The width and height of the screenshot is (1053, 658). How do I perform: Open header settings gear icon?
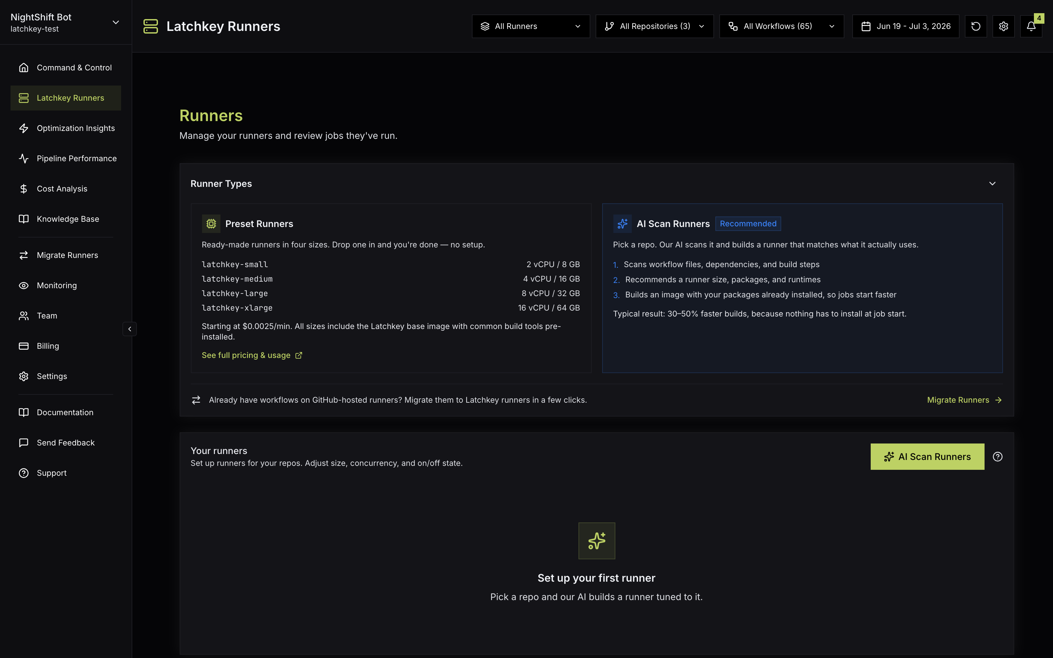click(1003, 26)
